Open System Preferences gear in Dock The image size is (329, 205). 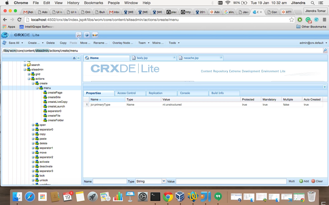click(143, 197)
